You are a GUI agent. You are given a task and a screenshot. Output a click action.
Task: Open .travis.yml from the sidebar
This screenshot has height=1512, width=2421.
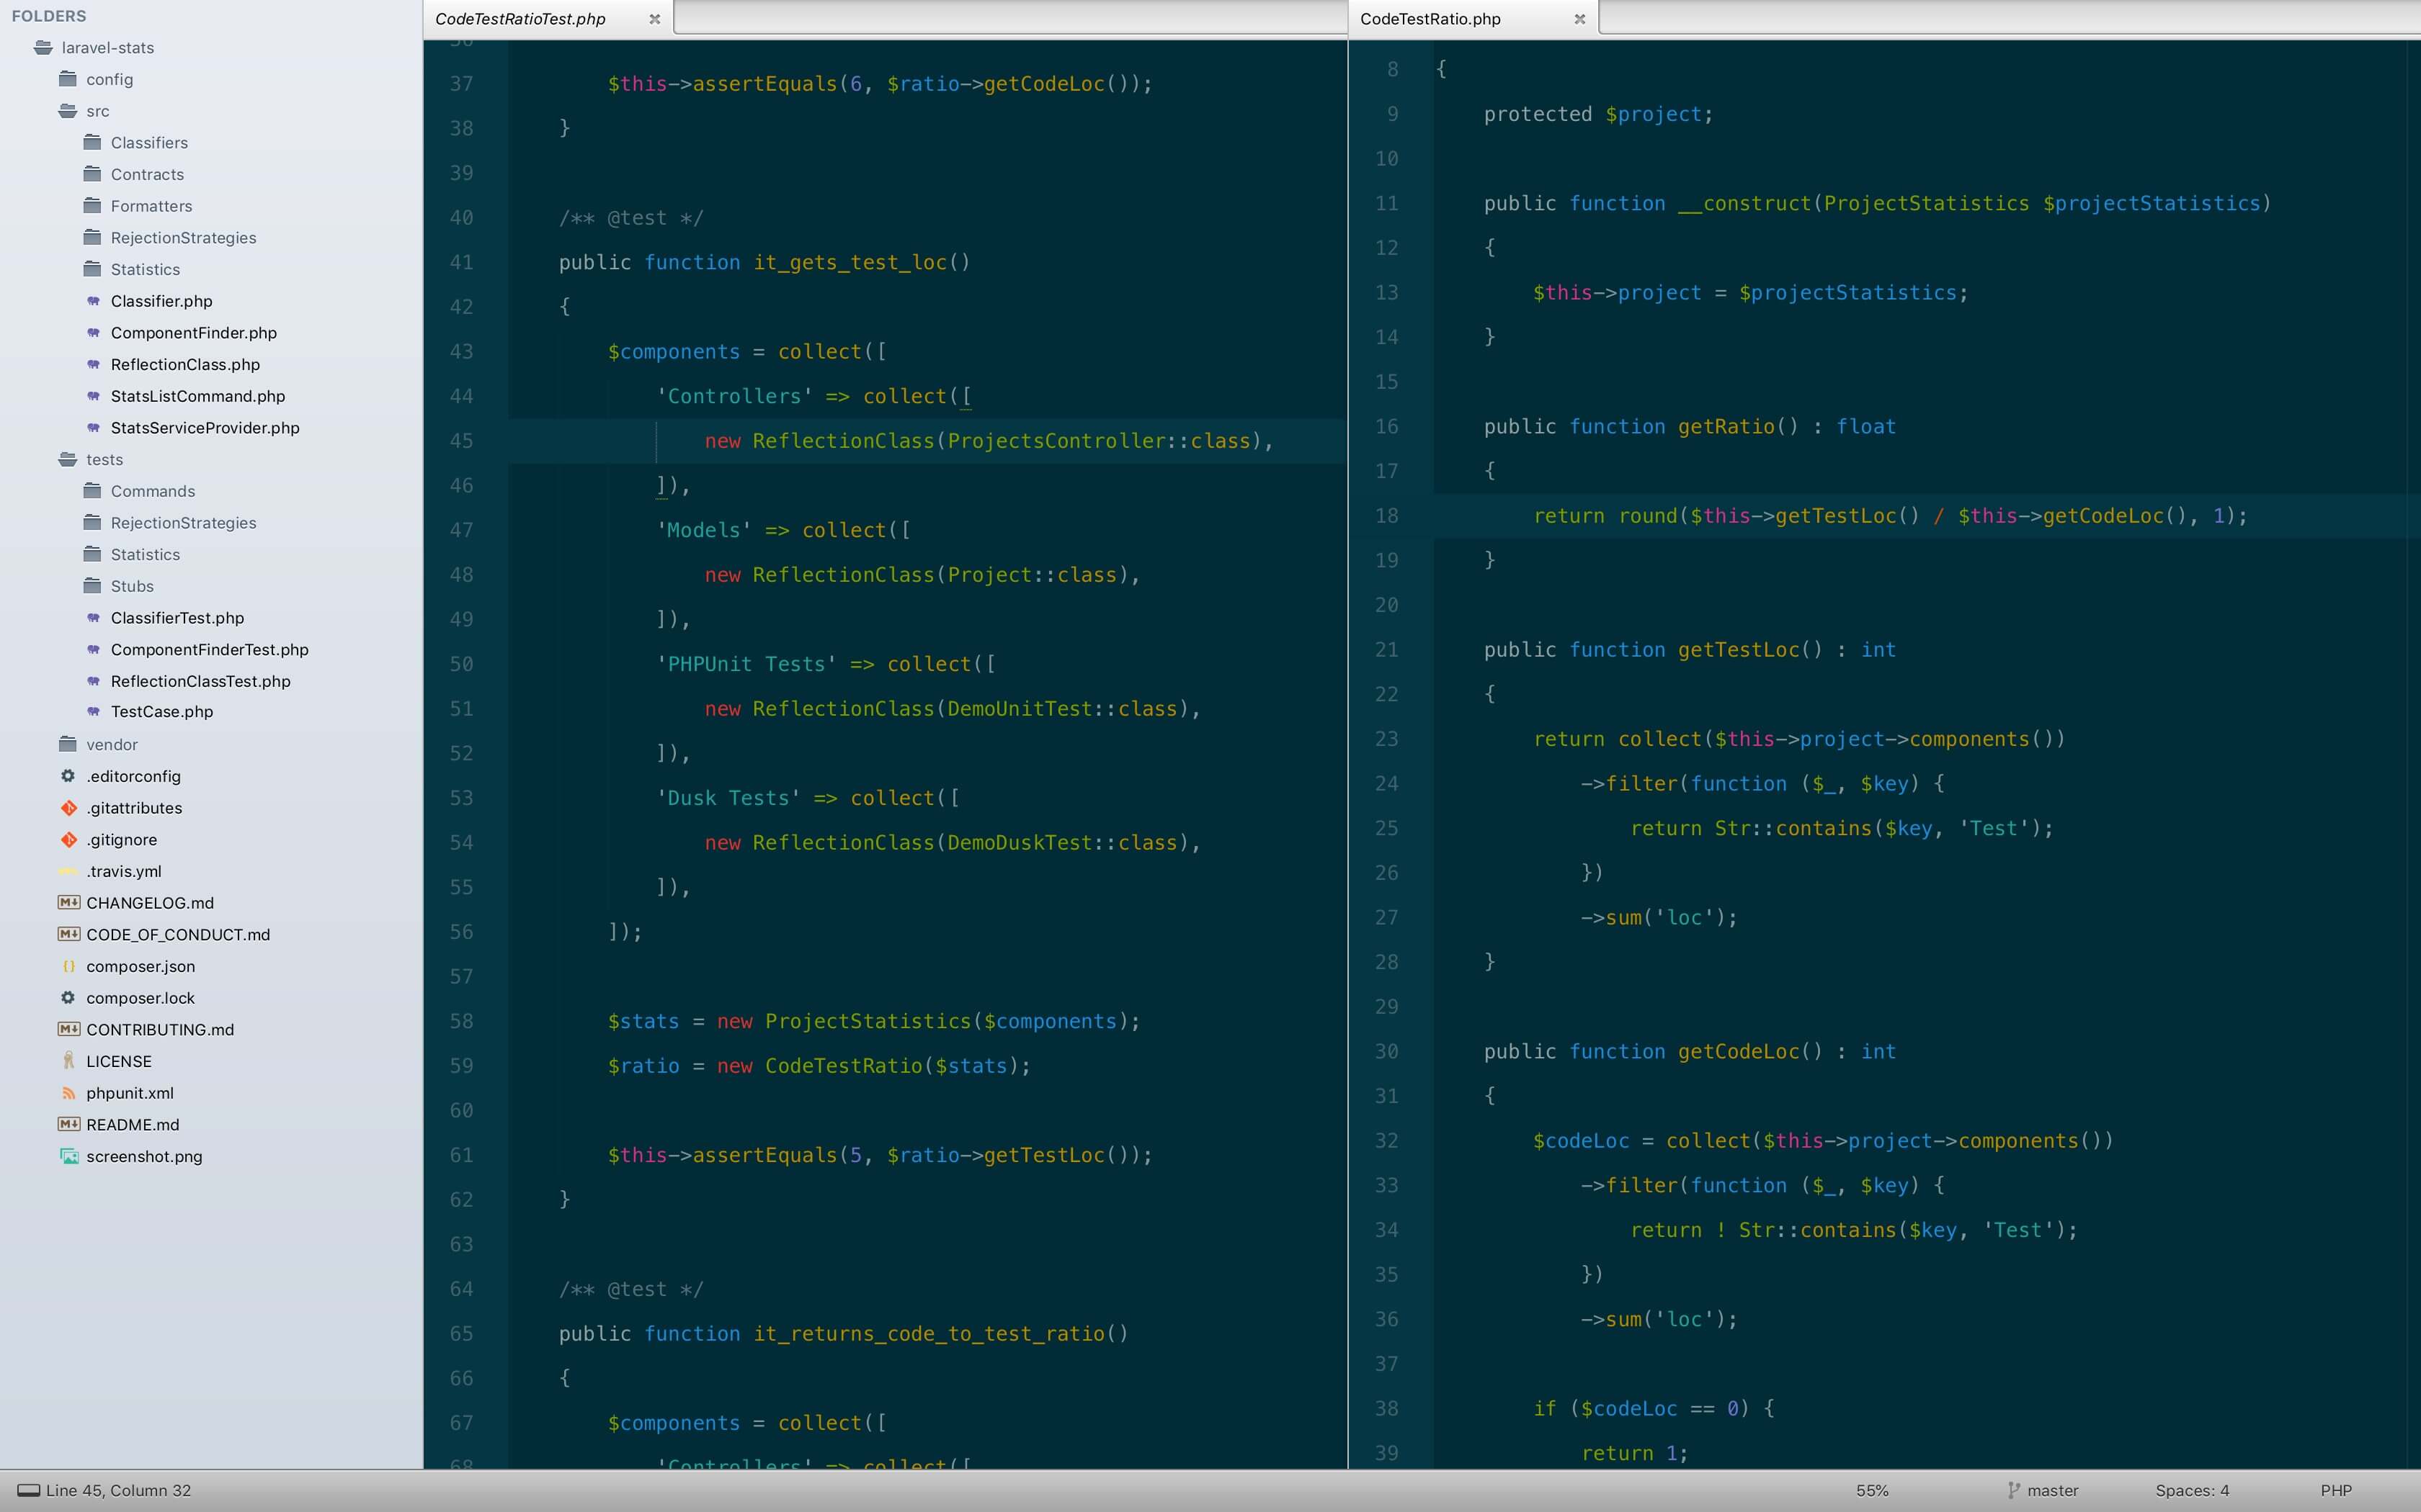(123, 871)
